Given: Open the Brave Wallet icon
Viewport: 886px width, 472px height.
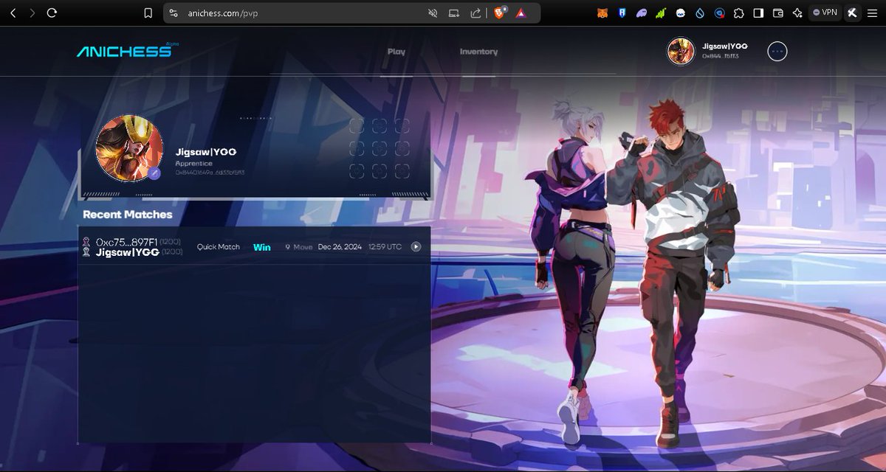Looking at the screenshot, I should [x=777, y=13].
